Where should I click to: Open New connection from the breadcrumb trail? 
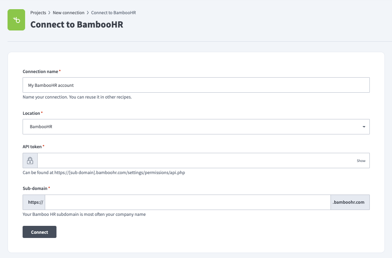click(x=68, y=13)
